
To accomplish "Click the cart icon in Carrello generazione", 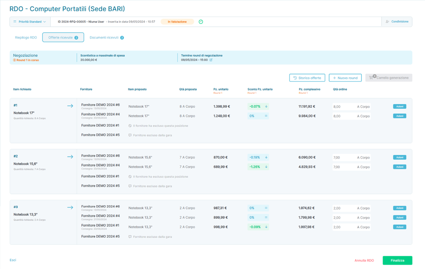I will (x=372, y=78).
